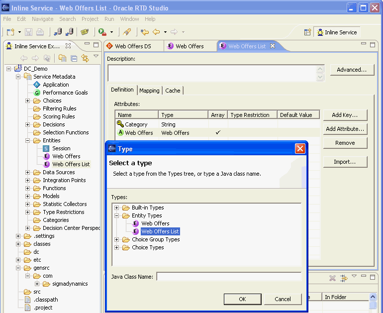Click the Add Key... button

pos(345,115)
